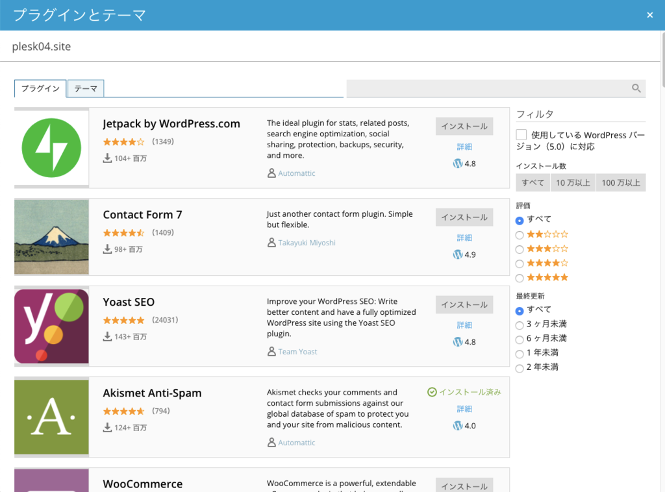Click the Contact Form 7 star rating

click(124, 232)
